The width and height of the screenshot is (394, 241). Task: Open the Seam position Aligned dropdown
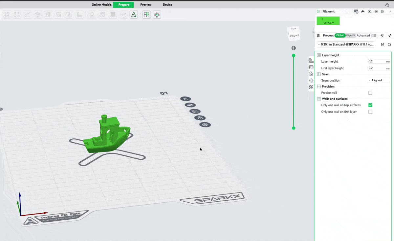click(x=378, y=80)
